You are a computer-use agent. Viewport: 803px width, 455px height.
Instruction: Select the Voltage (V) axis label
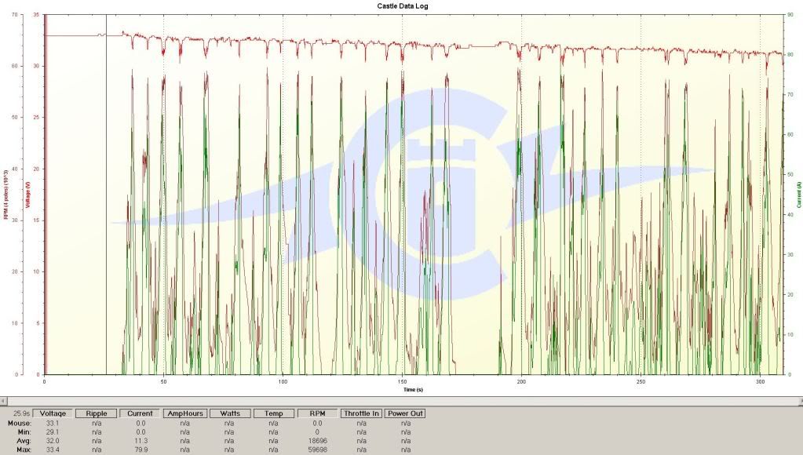[28, 195]
